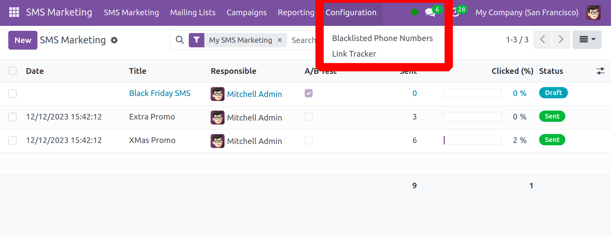Open the Black Friday SMS record link
Screen dimensions: 611x237
coord(160,93)
